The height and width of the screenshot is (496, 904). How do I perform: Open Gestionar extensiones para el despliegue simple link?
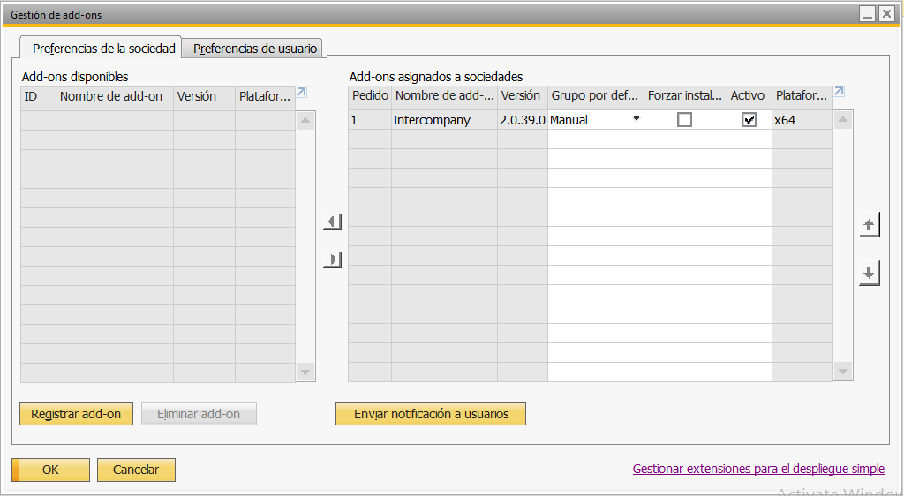click(x=758, y=470)
